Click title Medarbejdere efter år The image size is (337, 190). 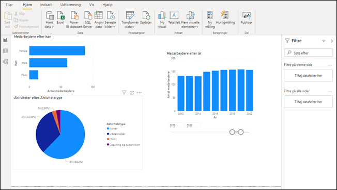(184, 54)
